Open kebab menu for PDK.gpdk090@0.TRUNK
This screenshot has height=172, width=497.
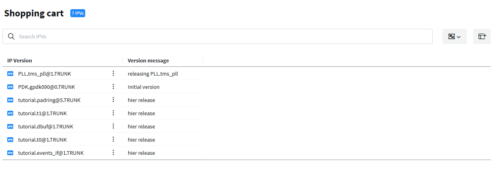(113, 87)
